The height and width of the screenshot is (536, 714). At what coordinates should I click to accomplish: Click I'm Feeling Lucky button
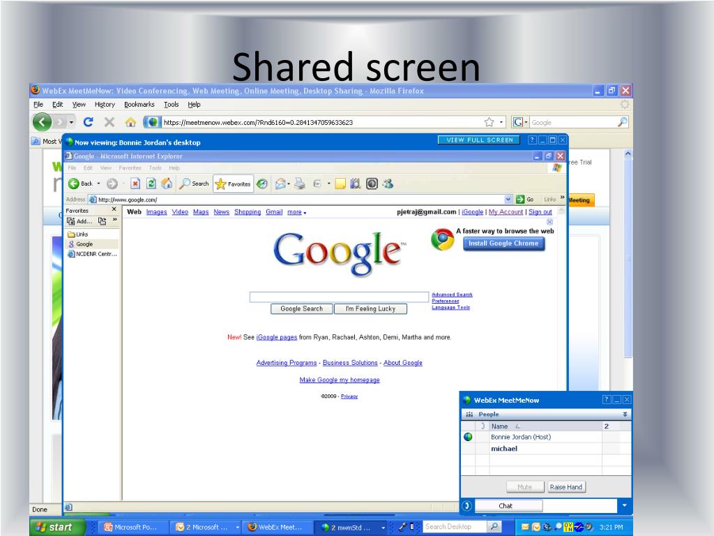[370, 308]
